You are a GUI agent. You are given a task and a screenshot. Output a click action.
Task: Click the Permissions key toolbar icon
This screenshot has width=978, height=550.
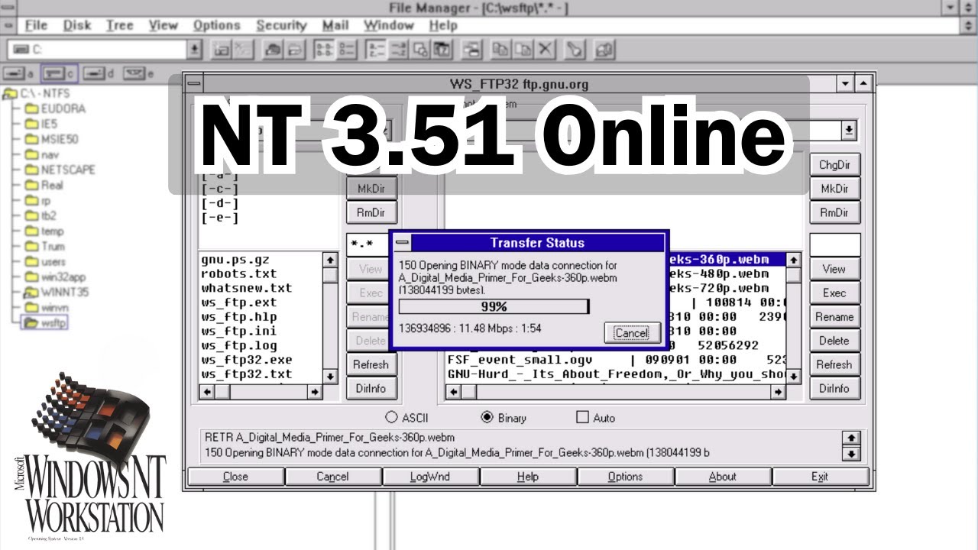click(x=575, y=50)
